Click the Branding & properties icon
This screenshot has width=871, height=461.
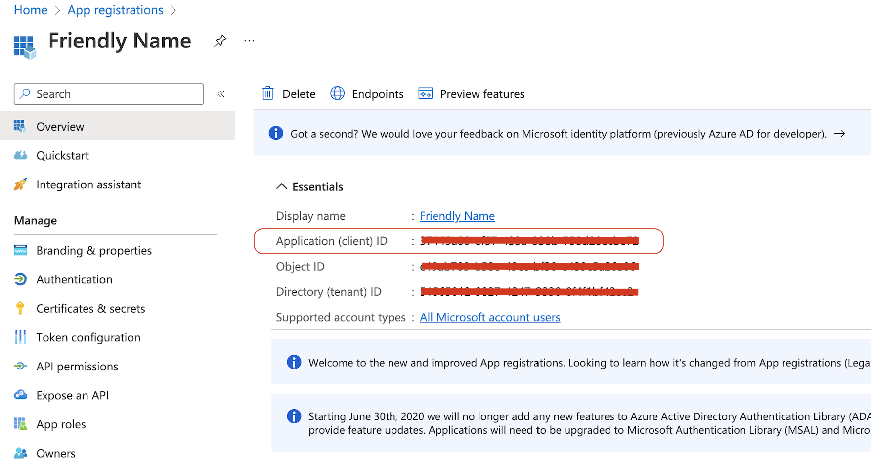coord(20,250)
